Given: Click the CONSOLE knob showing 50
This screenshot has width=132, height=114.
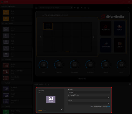Looking at the screenshot, I should click(75, 65).
